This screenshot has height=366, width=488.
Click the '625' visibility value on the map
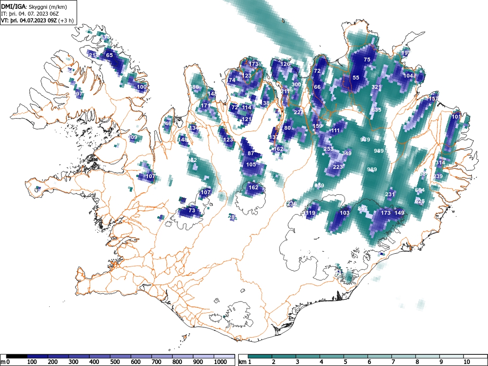tap(420, 201)
